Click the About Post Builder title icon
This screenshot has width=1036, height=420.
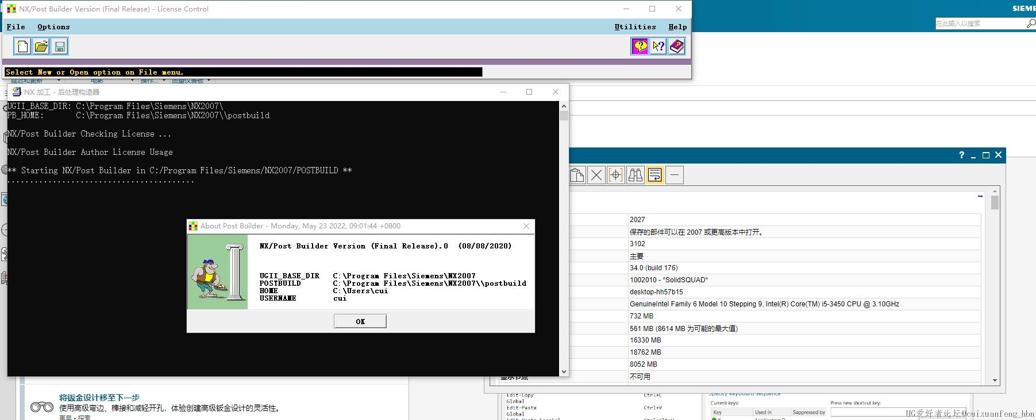(x=193, y=226)
